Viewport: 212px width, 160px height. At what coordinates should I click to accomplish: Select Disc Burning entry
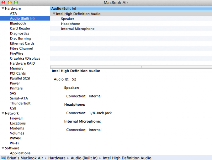(x=21, y=38)
